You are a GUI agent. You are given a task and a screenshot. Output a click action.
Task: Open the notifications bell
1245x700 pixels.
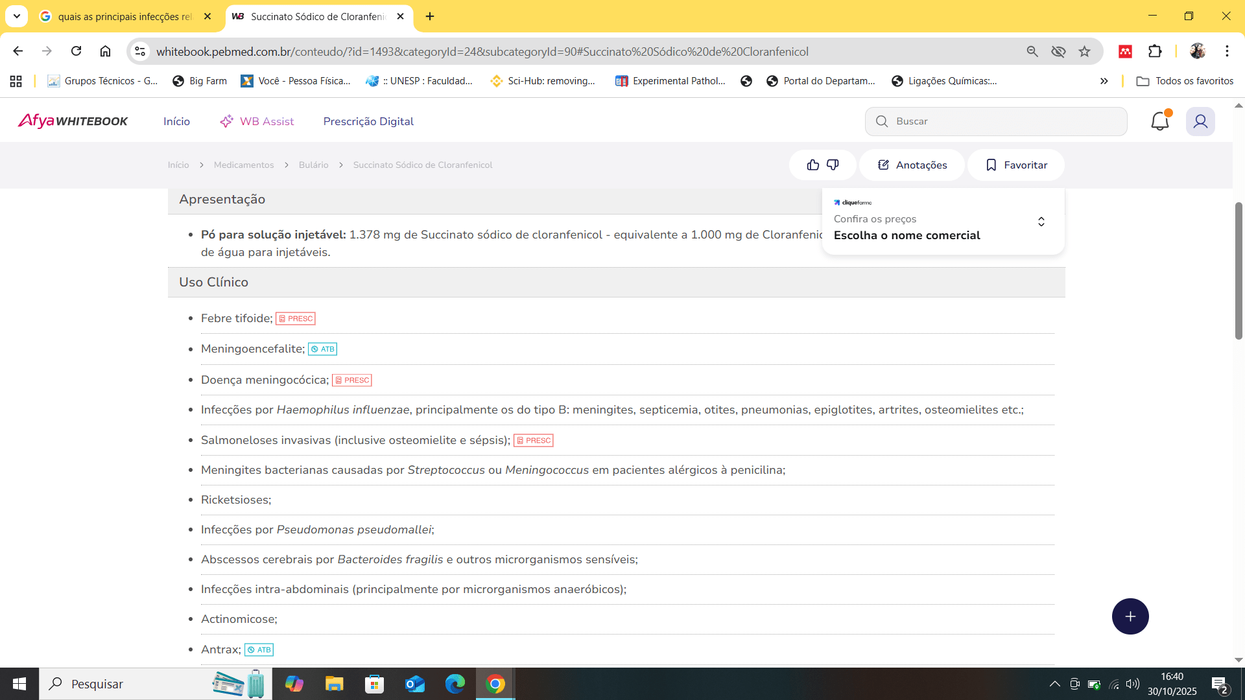1159,121
